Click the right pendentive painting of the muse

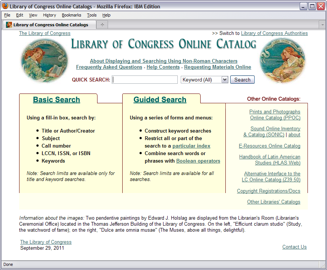pyautogui.click(x=283, y=60)
